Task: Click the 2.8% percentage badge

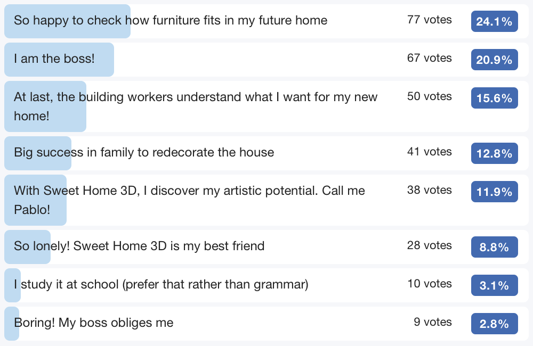Action: tap(494, 324)
